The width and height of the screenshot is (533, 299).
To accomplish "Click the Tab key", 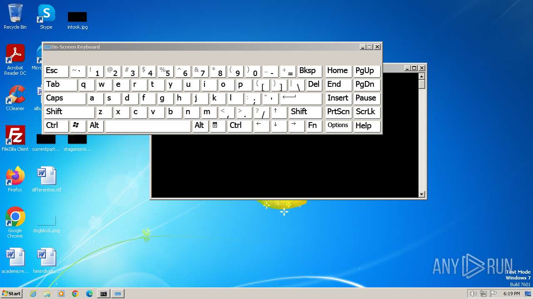I will click(x=61, y=85).
